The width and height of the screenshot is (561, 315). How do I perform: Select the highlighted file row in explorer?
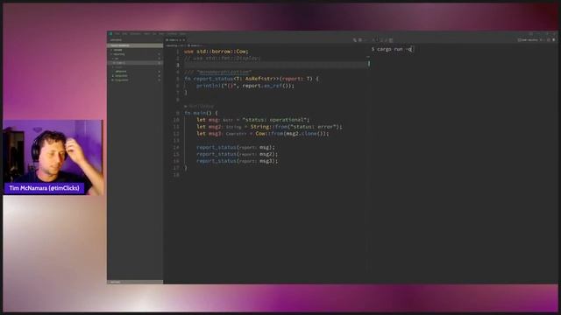click(x=135, y=63)
